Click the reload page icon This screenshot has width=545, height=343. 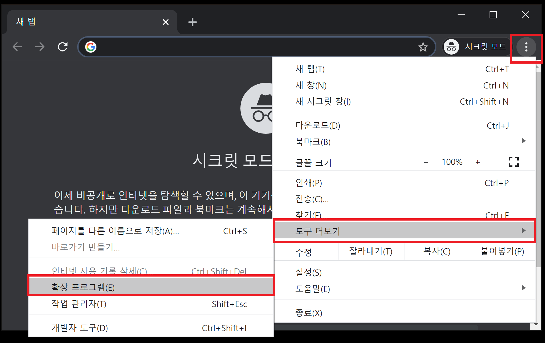coord(63,47)
